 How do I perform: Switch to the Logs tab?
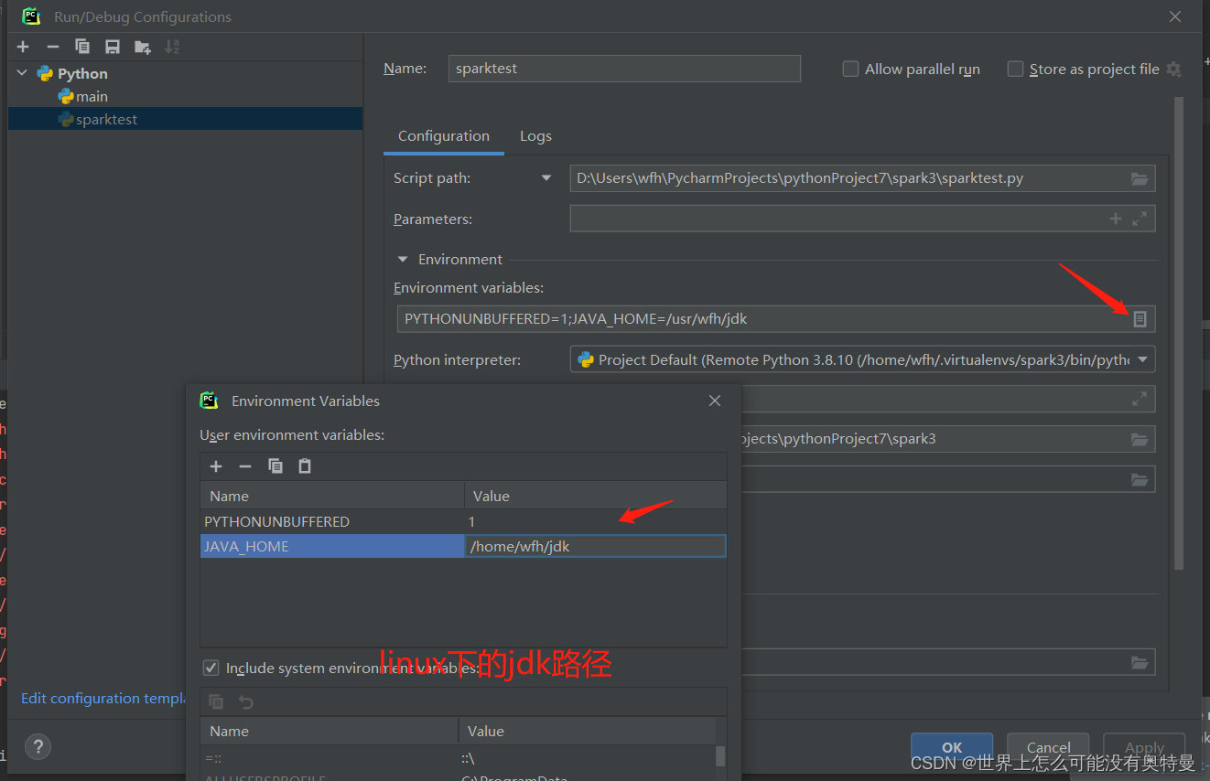pyautogui.click(x=535, y=136)
